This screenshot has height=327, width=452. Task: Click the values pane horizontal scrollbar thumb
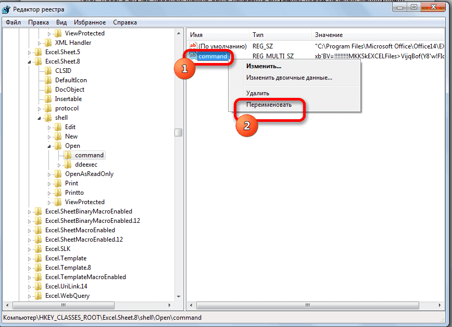tap(308, 305)
